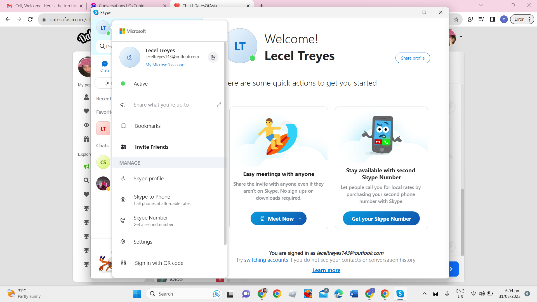Click the pencil edit icon for mood message
The image size is (537, 302).
point(219,104)
